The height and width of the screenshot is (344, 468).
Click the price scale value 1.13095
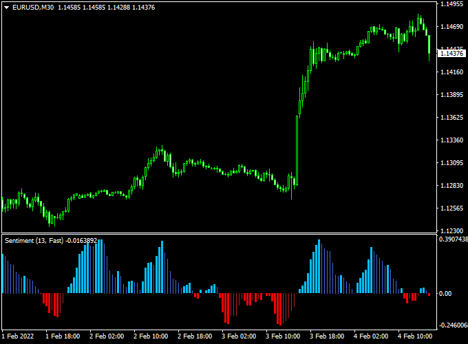[x=452, y=162]
